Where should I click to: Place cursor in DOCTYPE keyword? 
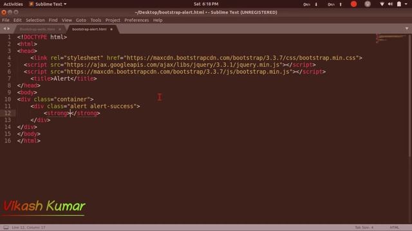tap(35, 37)
